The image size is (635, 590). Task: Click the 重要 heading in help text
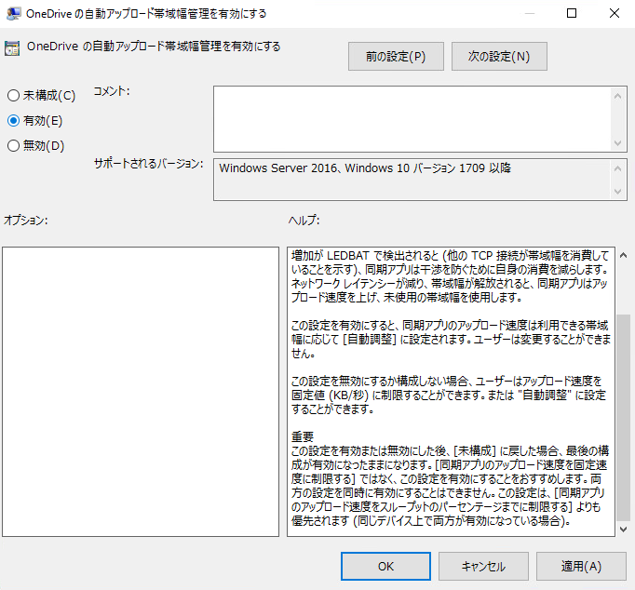click(303, 436)
